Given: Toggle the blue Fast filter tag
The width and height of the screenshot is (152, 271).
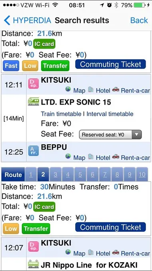Looking at the screenshot, I should click(x=11, y=66).
